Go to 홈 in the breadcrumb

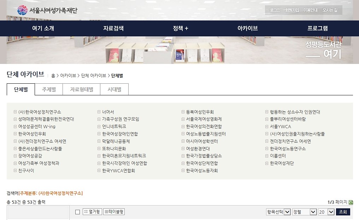pos(53,76)
